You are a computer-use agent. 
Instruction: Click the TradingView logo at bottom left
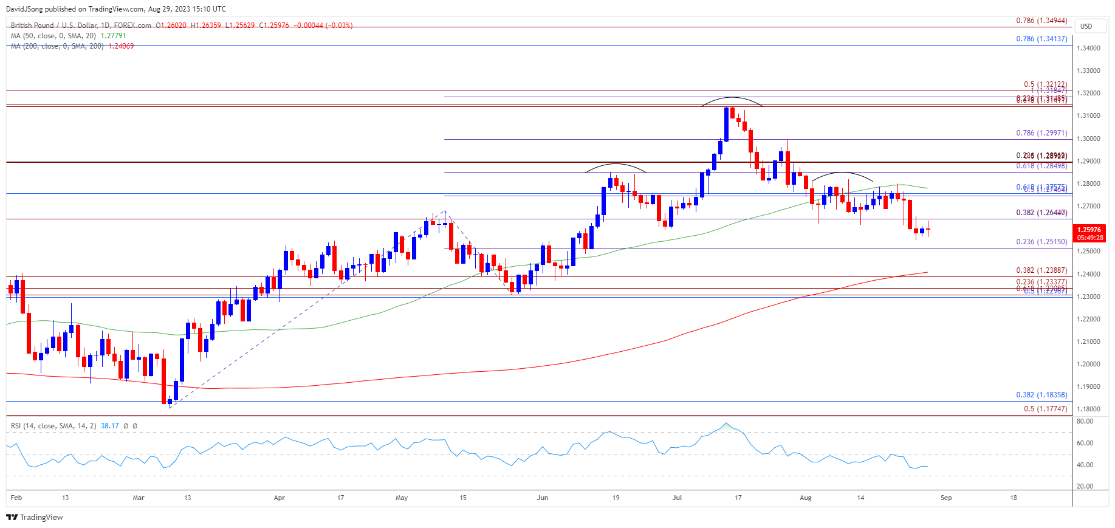35,517
